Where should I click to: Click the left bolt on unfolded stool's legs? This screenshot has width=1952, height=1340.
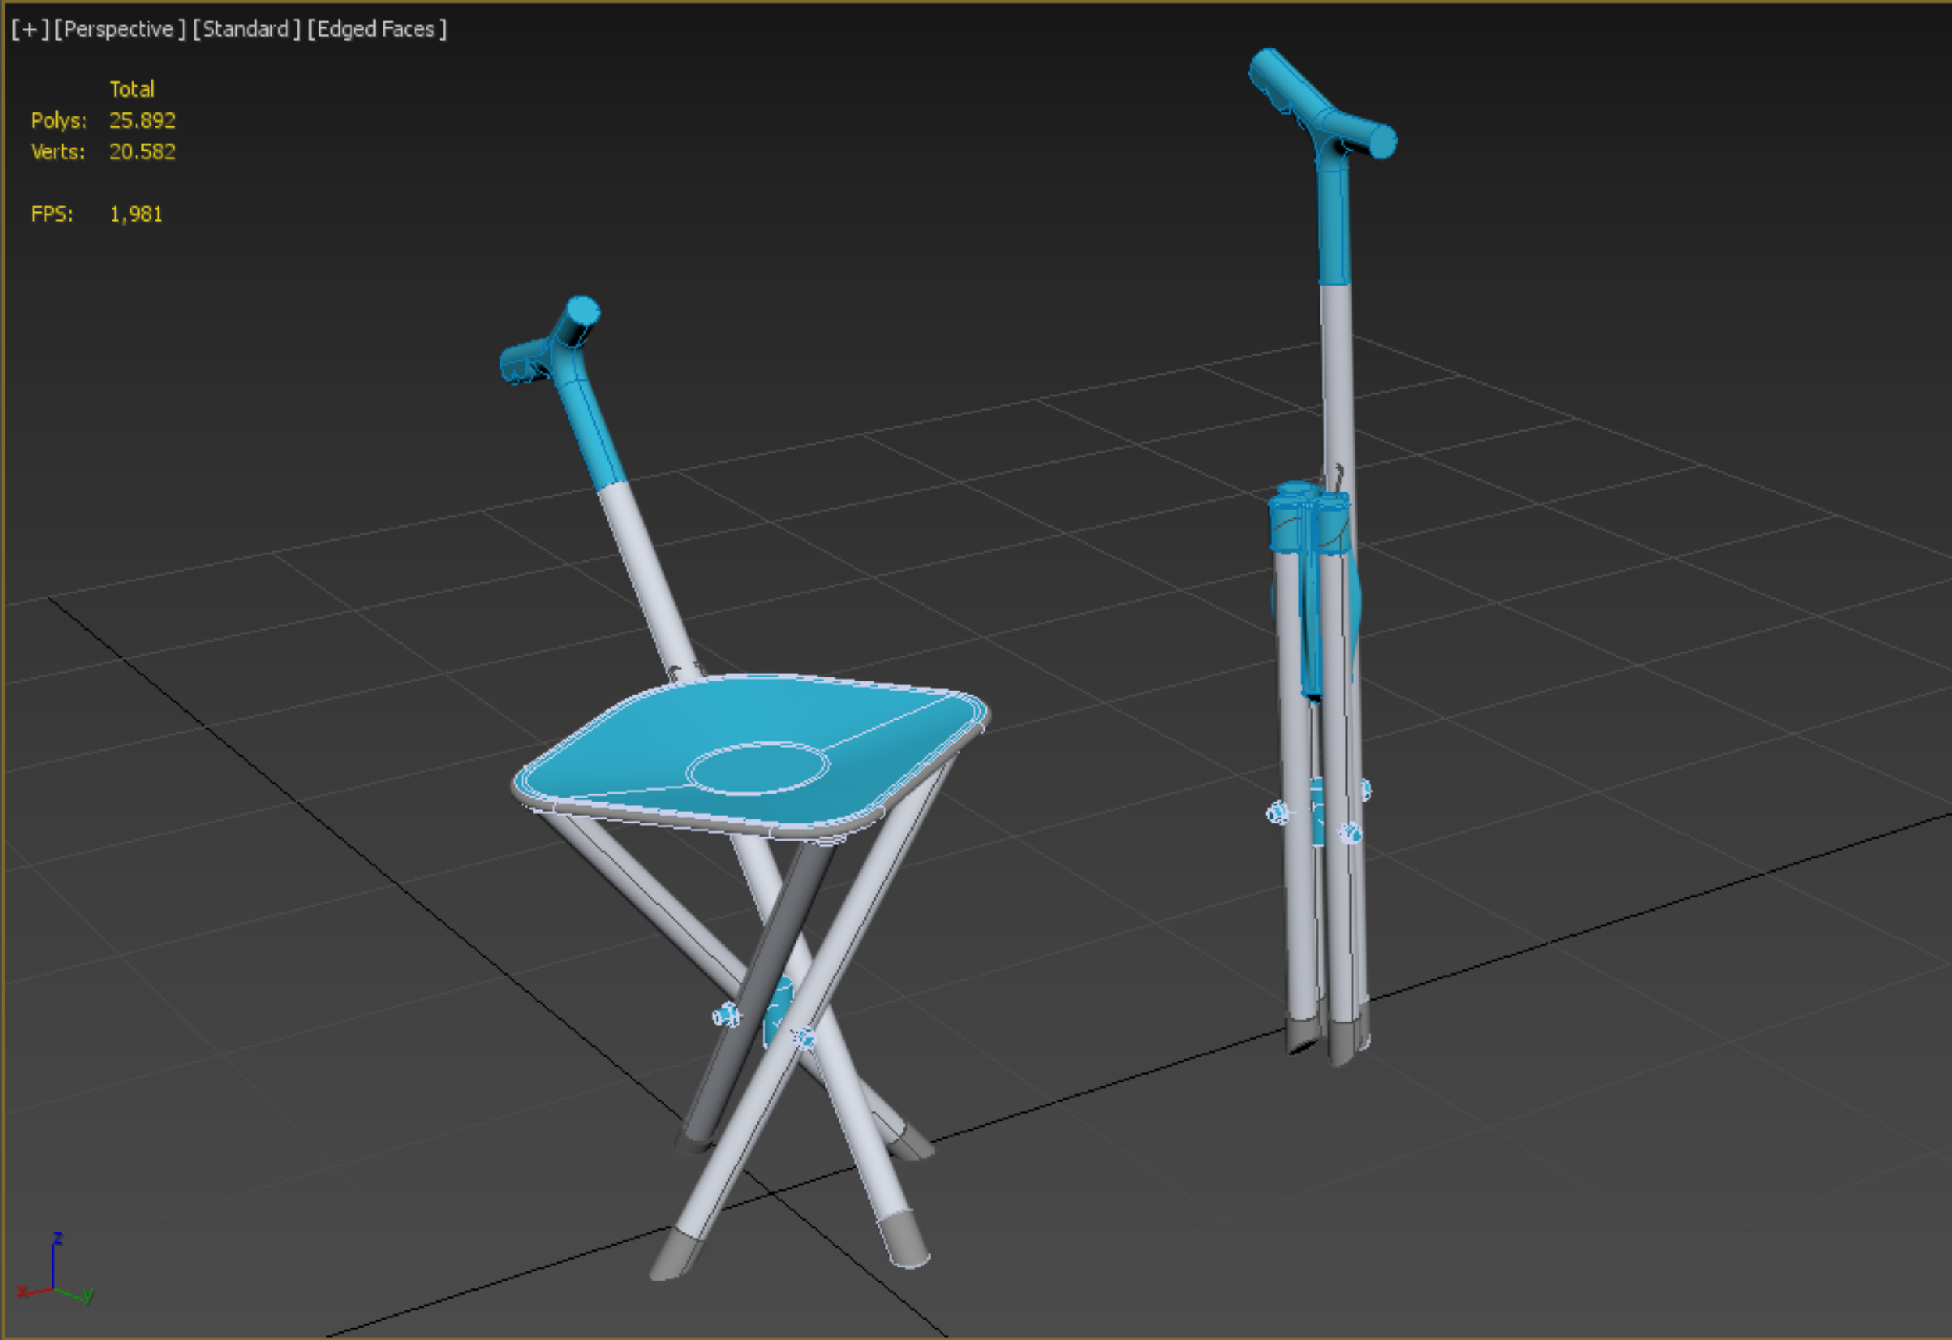(725, 1017)
